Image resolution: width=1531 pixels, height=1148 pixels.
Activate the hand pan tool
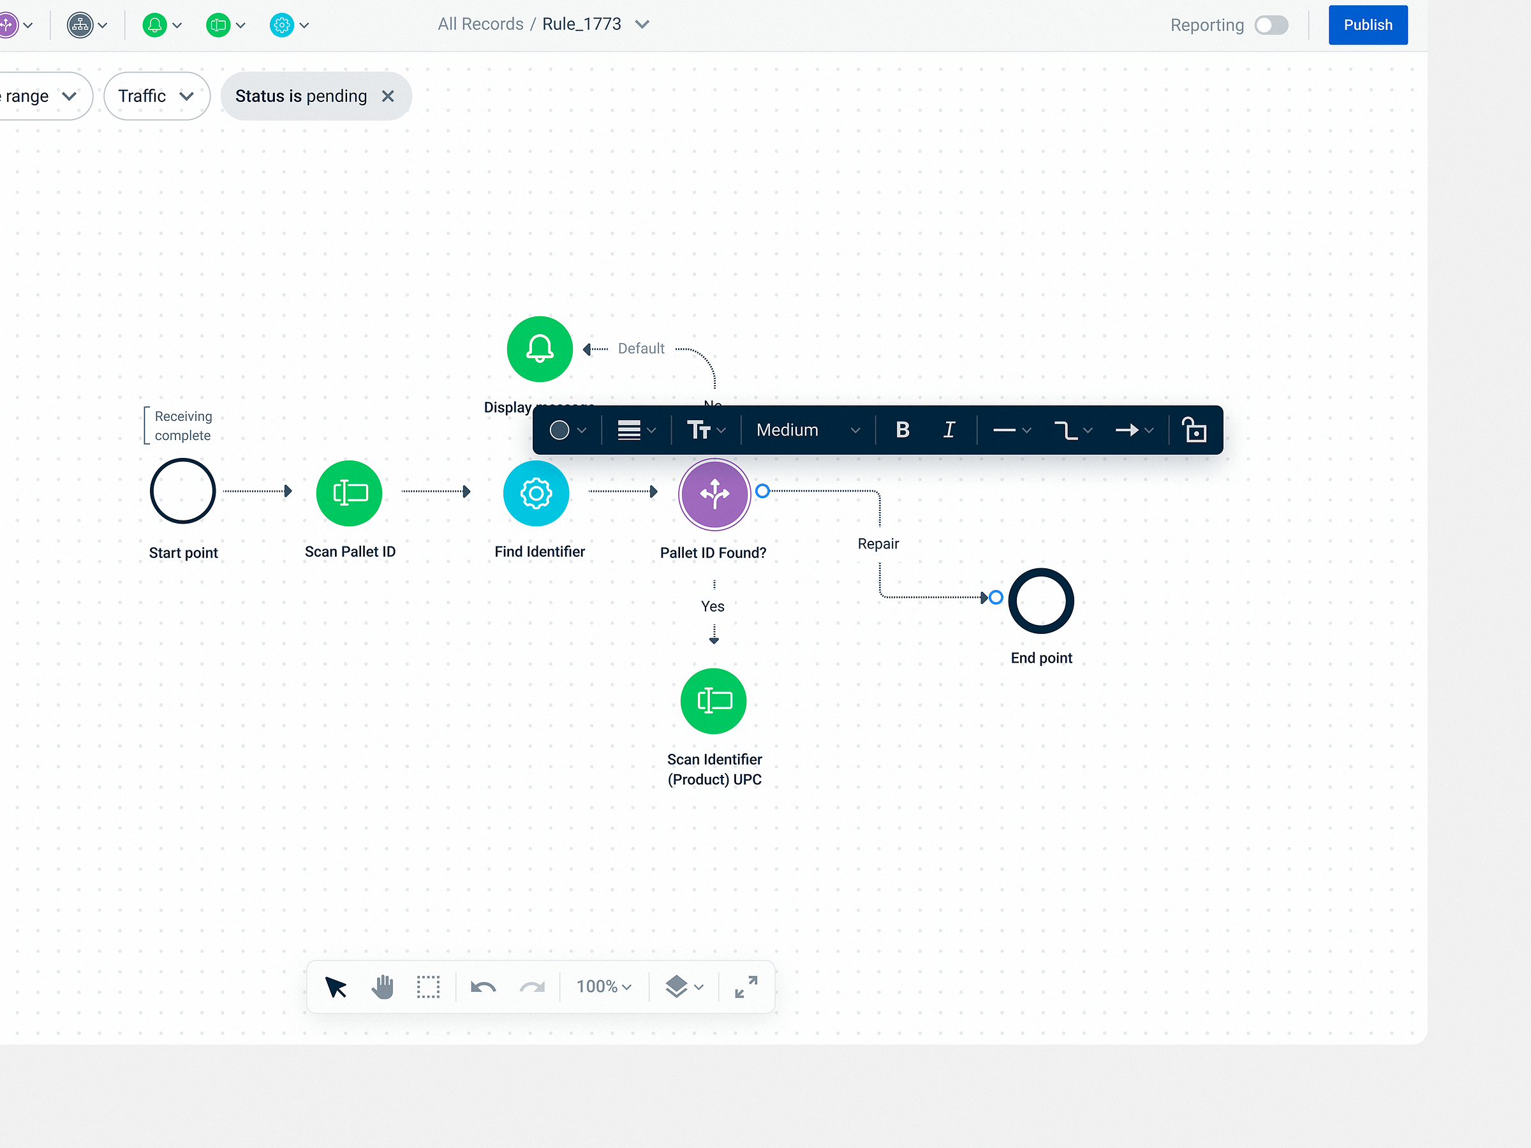point(383,986)
